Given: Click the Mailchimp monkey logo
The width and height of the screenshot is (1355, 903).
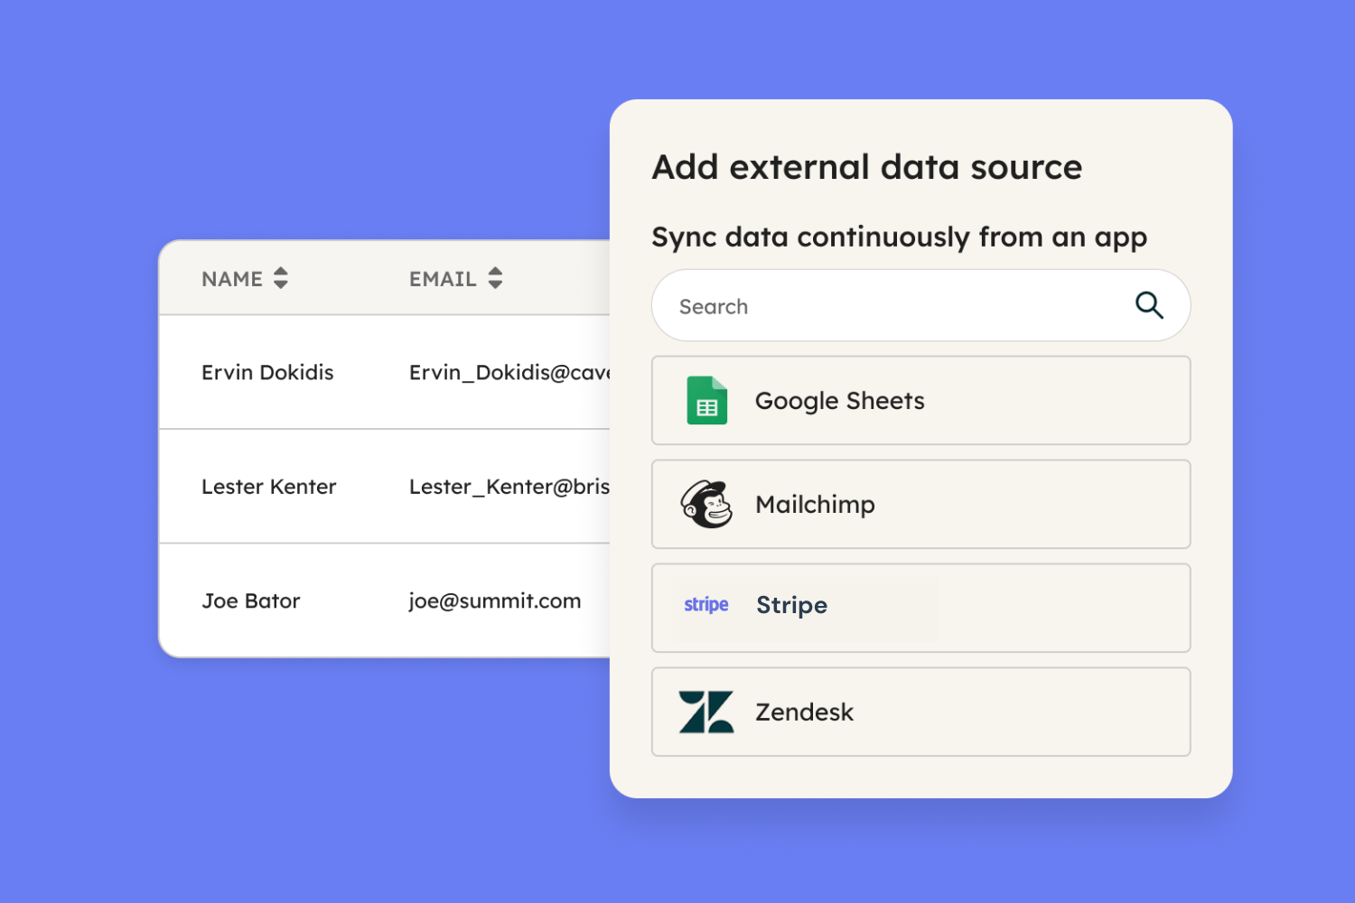Looking at the screenshot, I should (x=706, y=504).
